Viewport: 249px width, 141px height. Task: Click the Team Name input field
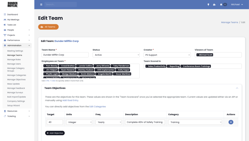[x=65, y=55]
